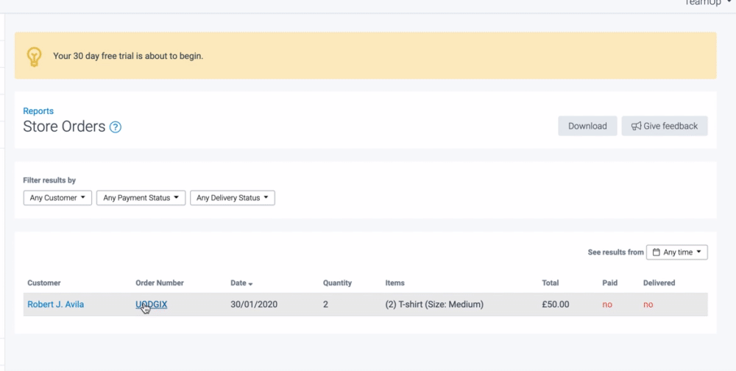
Task: Open the Any Customer filter dropdown
Action: 57,198
